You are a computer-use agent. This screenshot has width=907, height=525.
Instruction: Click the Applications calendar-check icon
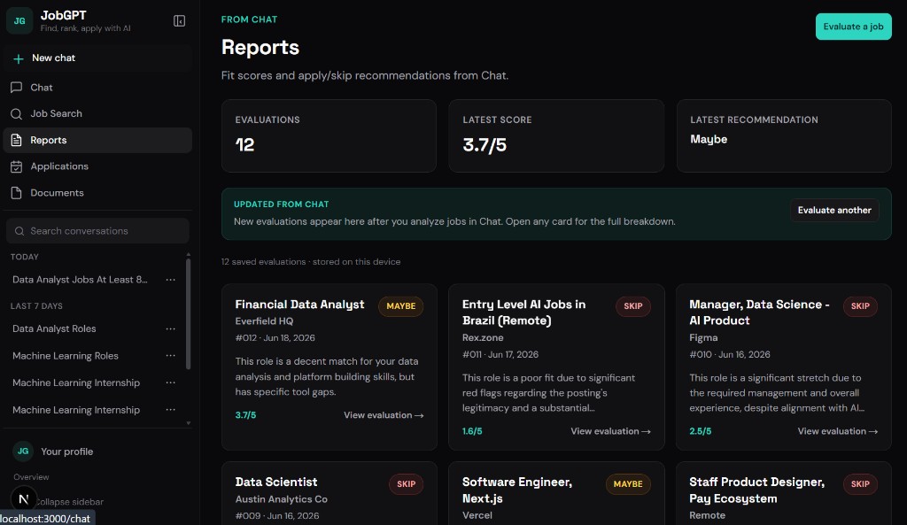tap(16, 166)
